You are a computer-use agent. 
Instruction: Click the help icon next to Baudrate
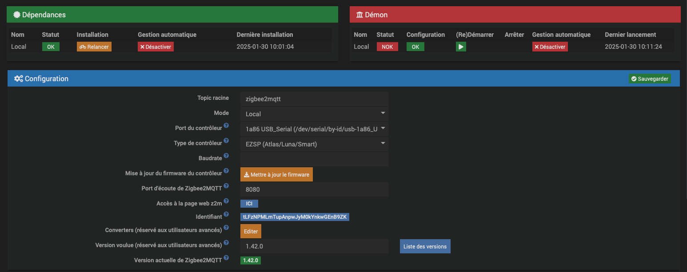point(226,156)
